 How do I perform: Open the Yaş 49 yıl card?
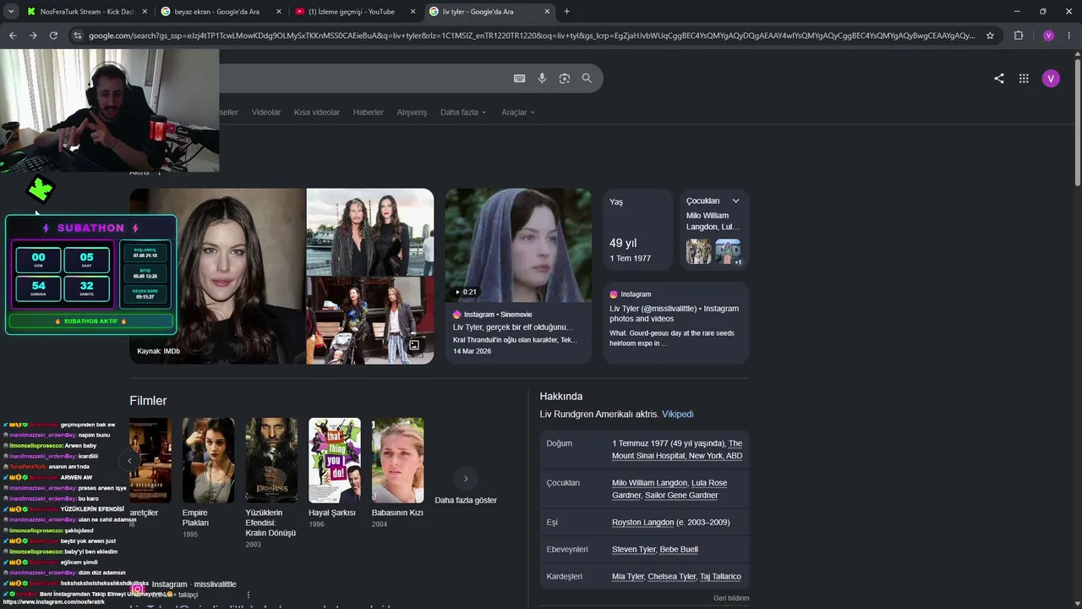638,228
